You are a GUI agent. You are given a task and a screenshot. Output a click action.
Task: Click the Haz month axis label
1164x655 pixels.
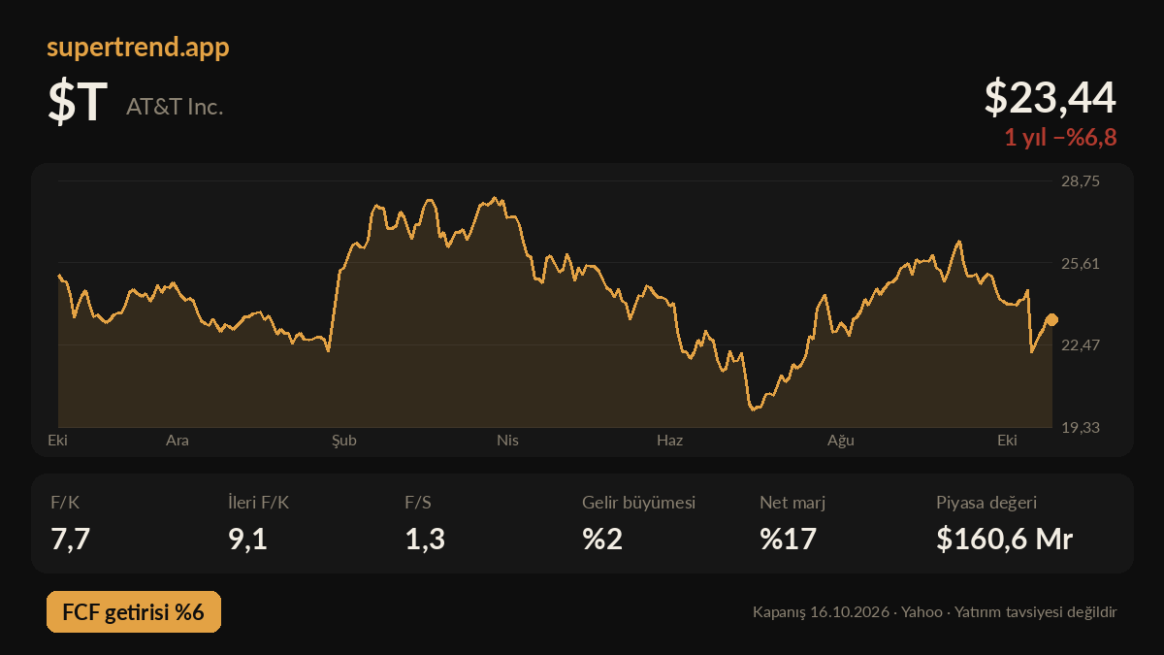[x=670, y=441]
